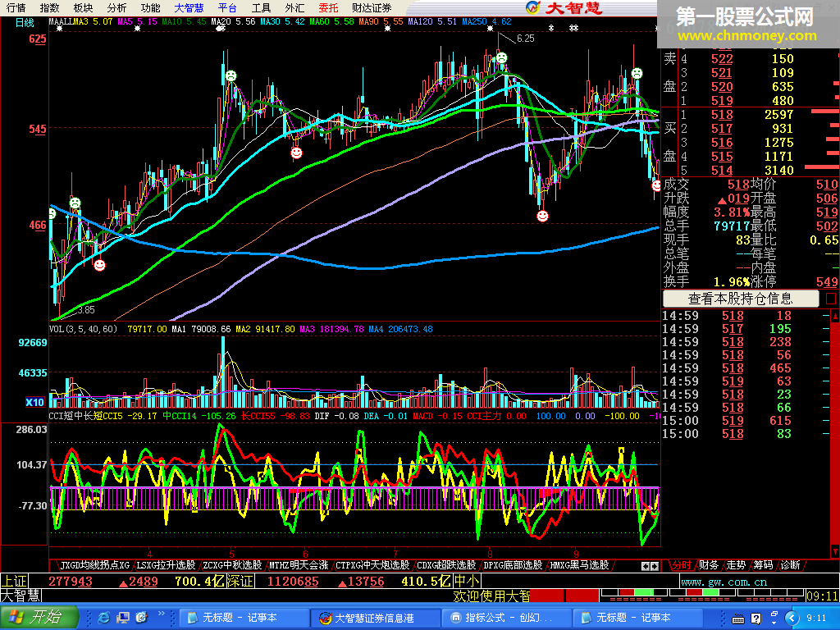Click the green frown marker at May peak

(231, 75)
